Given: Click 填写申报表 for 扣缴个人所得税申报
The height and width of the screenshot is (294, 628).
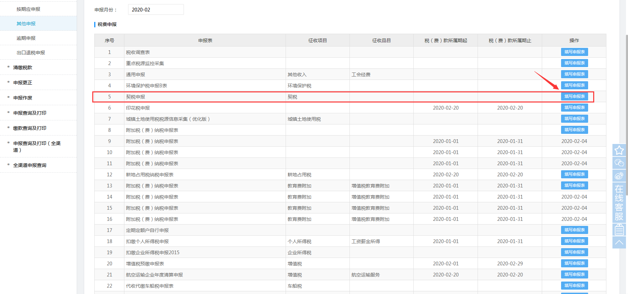Looking at the screenshot, I should click(x=574, y=241).
